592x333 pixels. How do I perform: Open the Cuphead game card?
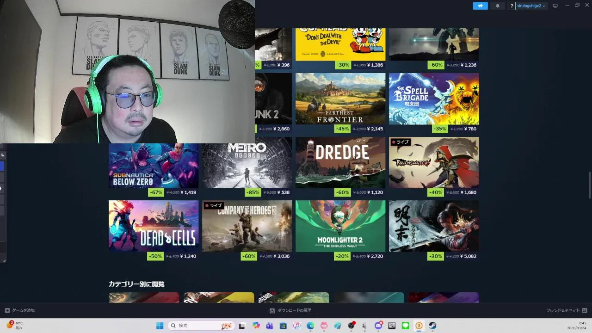(340, 44)
